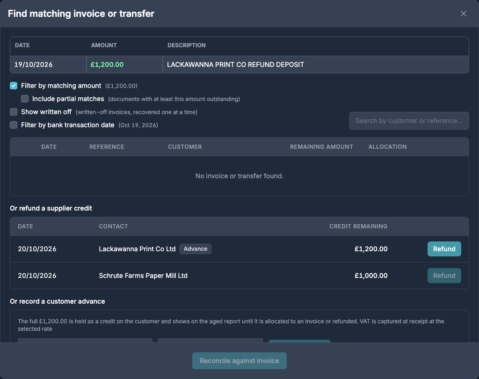Uncheck Filter by matching amount
Viewport: 479px width, 379px height.
14,86
